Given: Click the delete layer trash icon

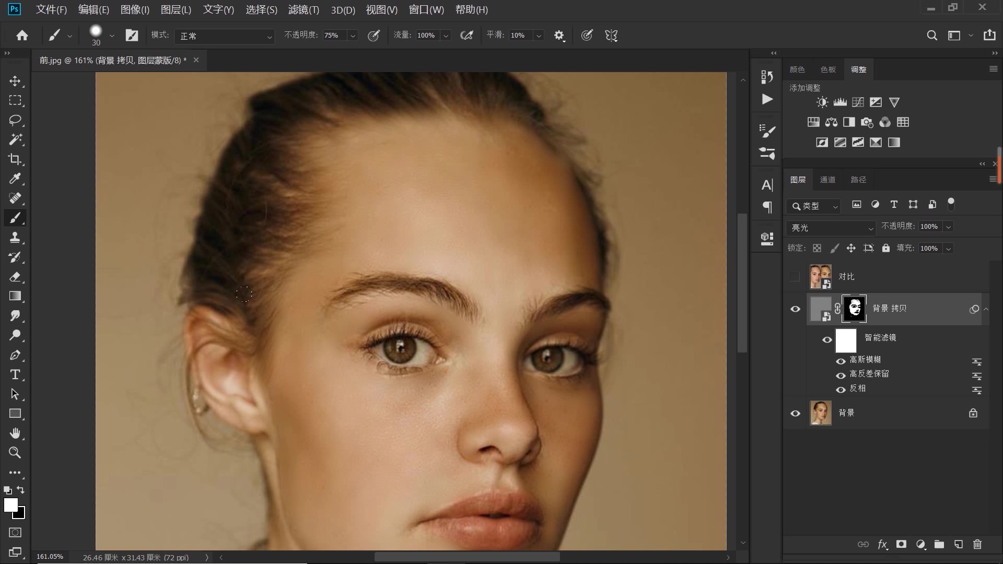Looking at the screenshot, I should coord(977,544).
